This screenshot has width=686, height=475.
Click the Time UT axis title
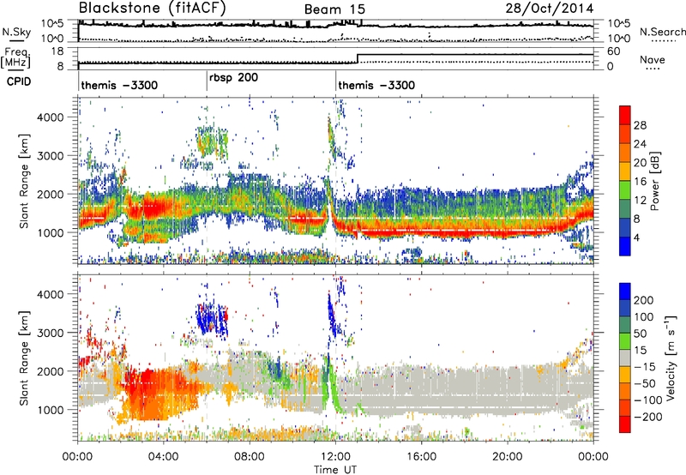(x=335, y=470)
